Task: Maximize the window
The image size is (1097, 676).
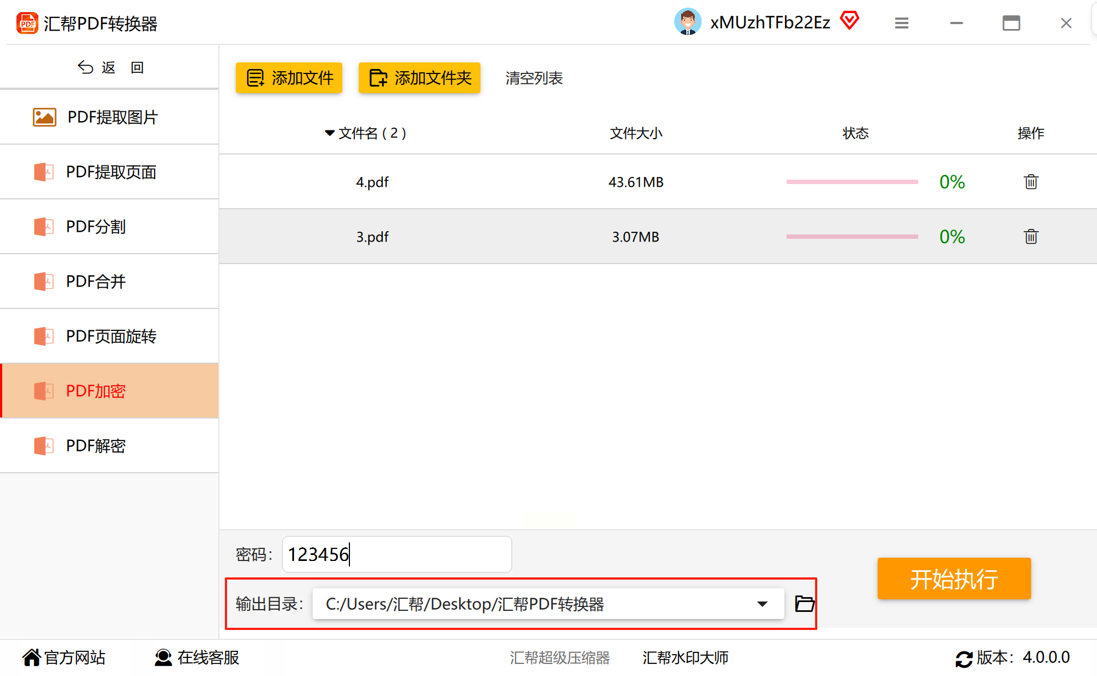Action: [x=1011, y=23]
